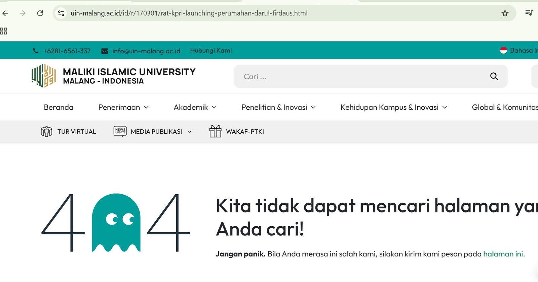
Task: Open the Hubungi Kami link
Action: (211, 50)
